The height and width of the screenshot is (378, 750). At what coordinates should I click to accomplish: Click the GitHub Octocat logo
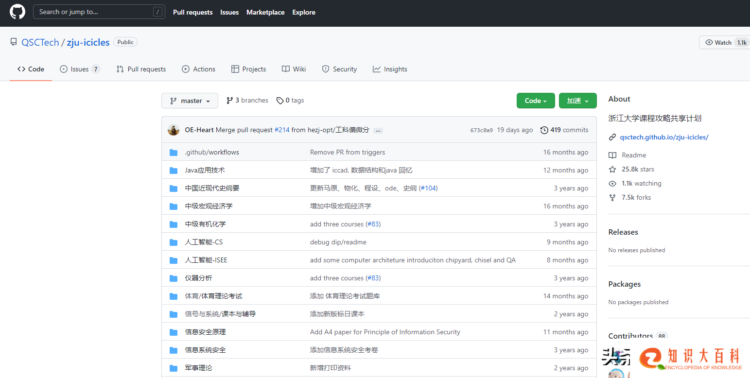tap(17, 12)
